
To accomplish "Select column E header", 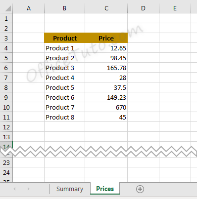I will [175, 8].
